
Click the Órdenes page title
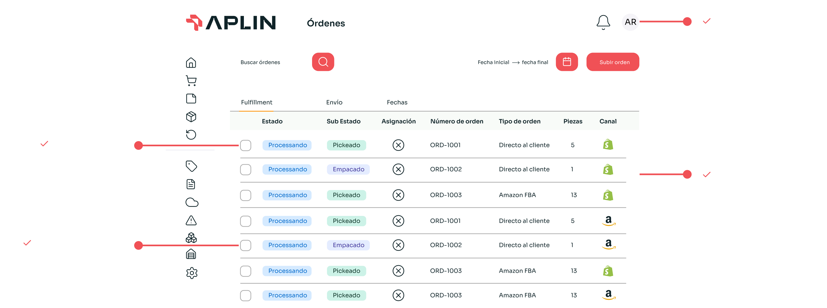(326, 23)
